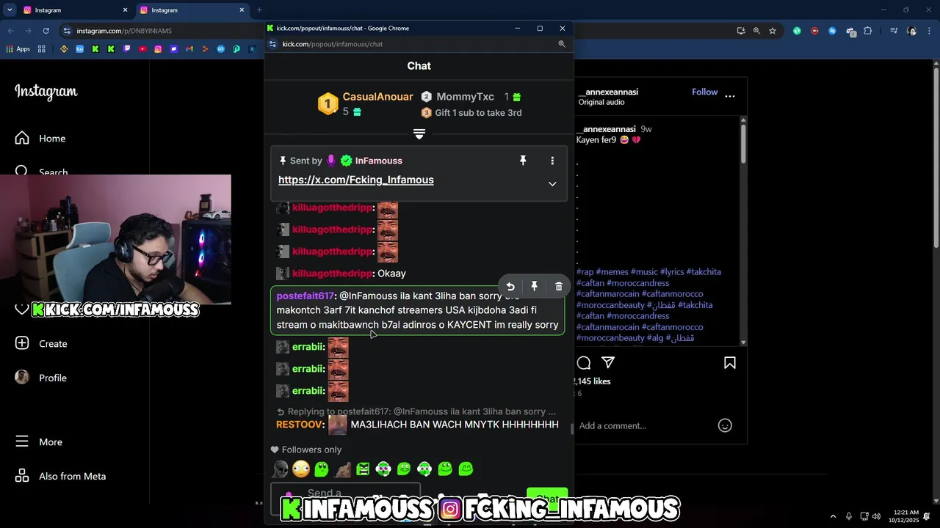Image resolution: width=940 pixels, height=528 pixels.
Task: Insert the angry green square emote
Action: pyautogui.click(x=363, y=469)
